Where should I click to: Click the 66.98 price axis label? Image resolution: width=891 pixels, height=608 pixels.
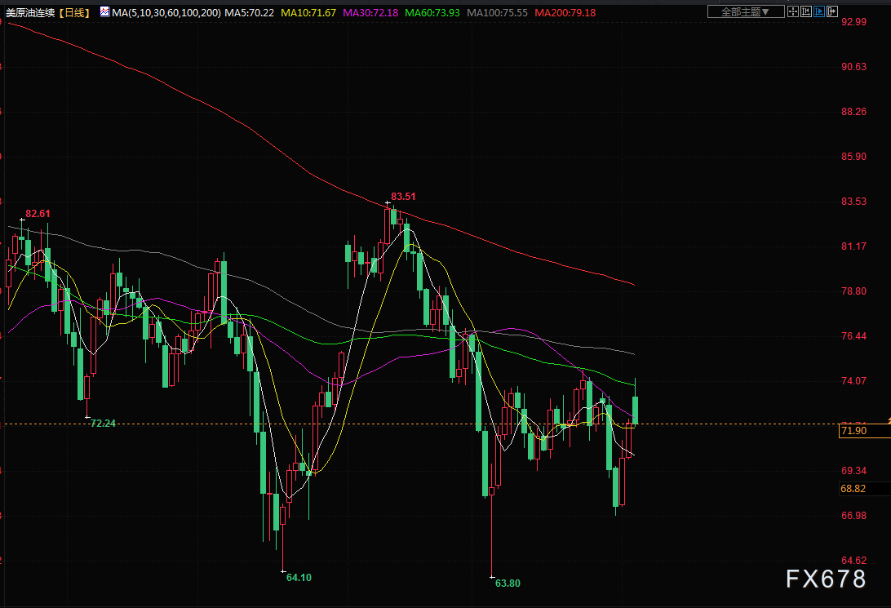pyautogui.click(x=853, y=516)
